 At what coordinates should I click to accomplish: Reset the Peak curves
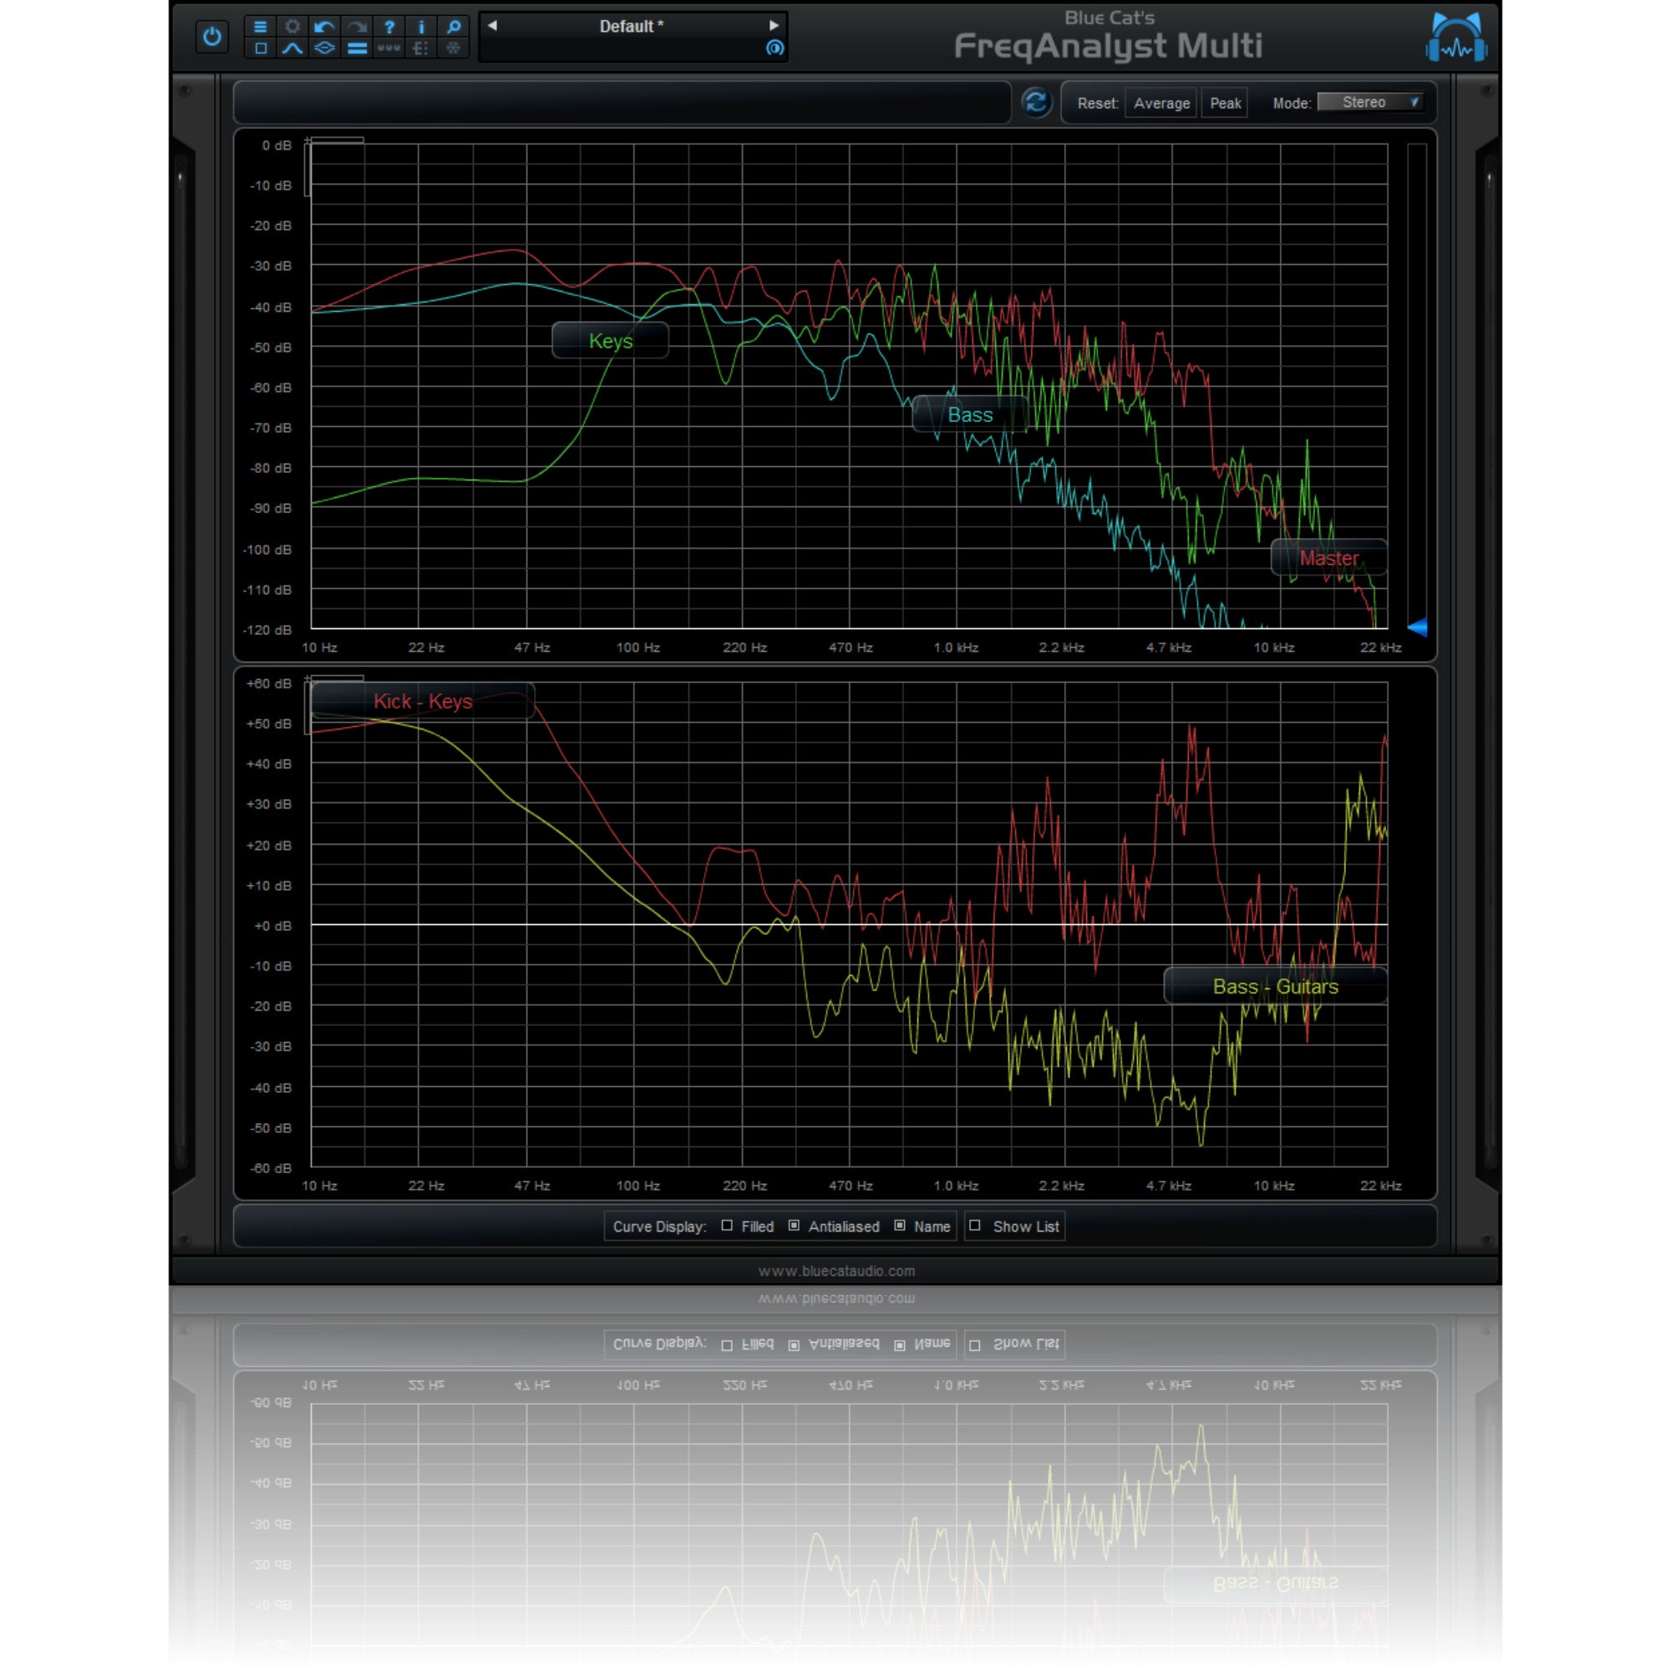[x=1225, y=103]
